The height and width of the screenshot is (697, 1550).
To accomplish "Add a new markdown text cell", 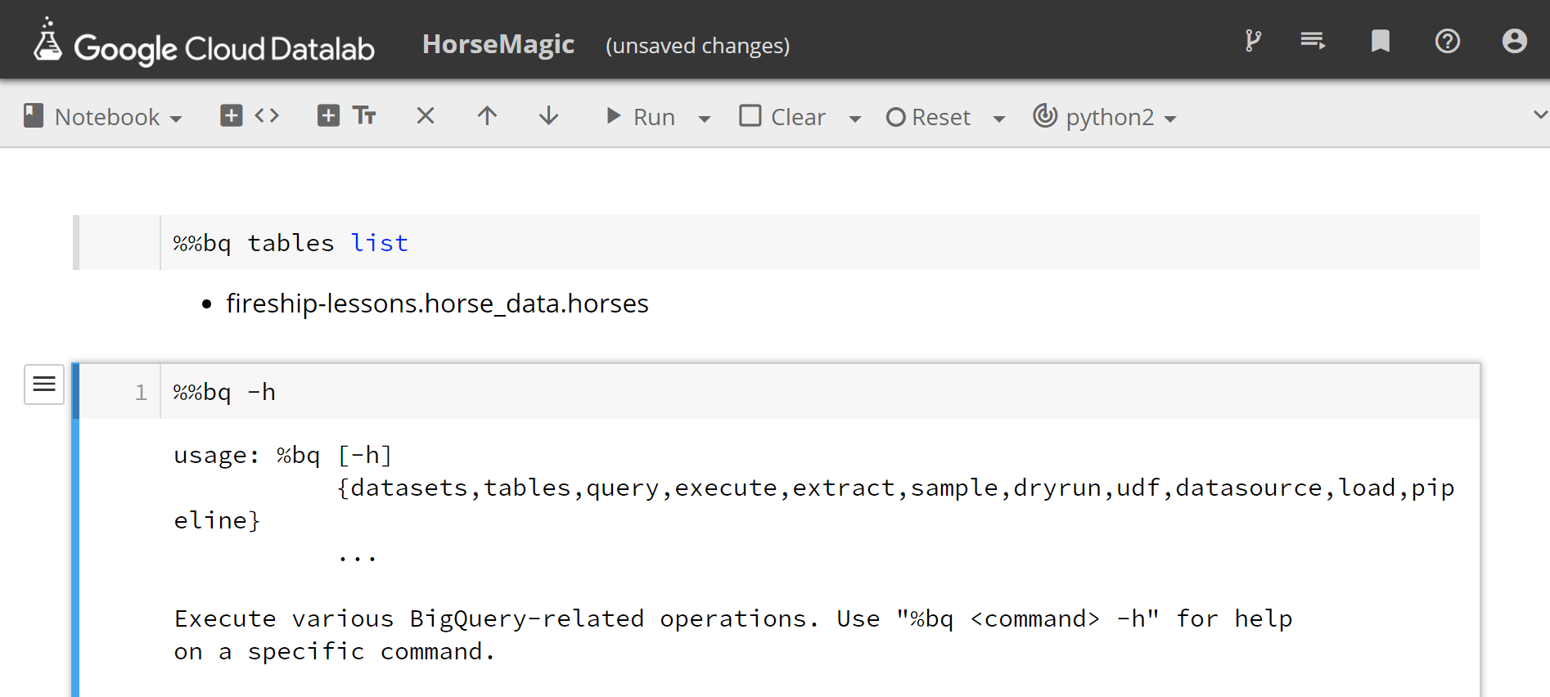I will [x=347, y=116].
